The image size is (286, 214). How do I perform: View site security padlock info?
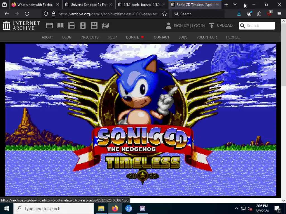tap(53, 14)
